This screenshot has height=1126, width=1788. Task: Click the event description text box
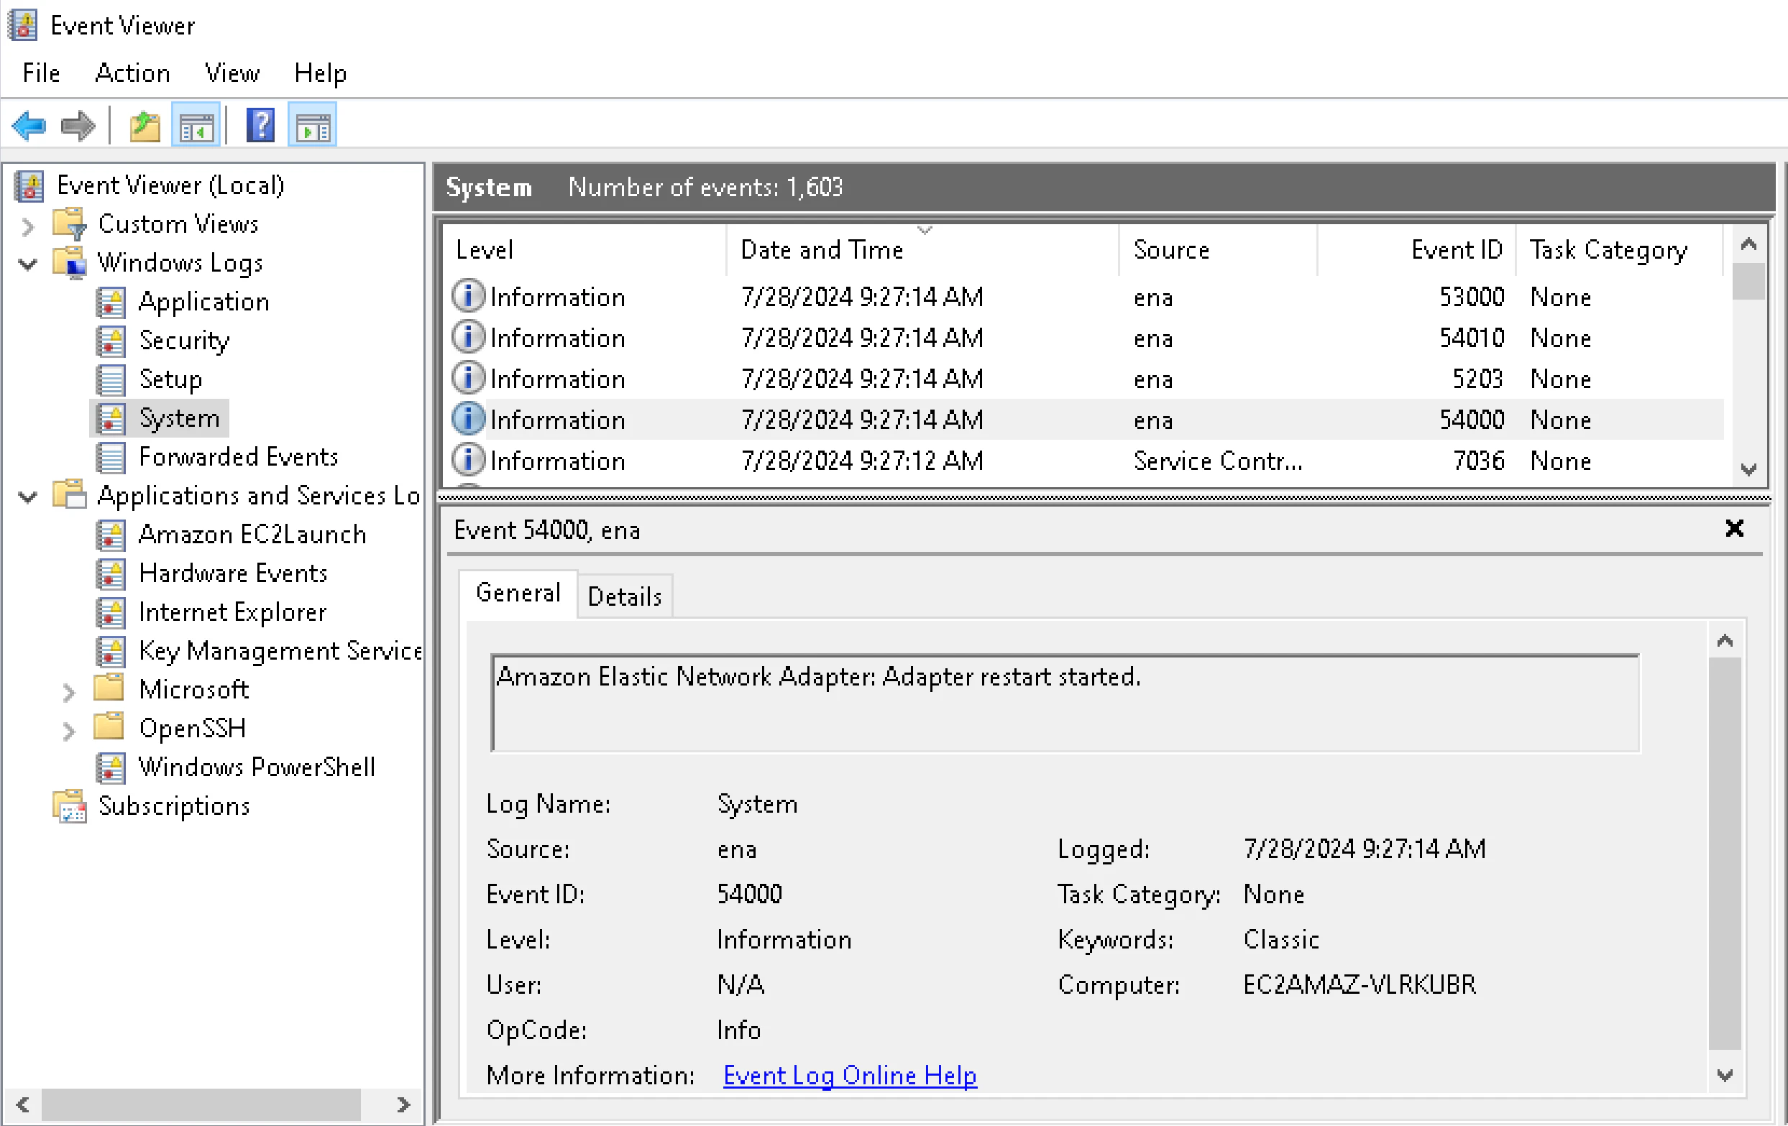point(1065,703)
